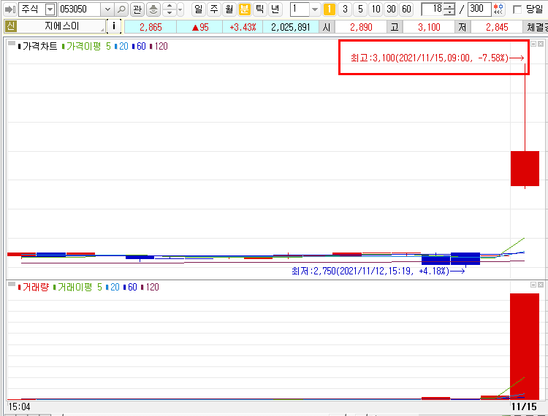Image resolution: width=548 pixels, height=416 pixels.
Task: Click the 신 badge icon
Action: coord(10,26)
